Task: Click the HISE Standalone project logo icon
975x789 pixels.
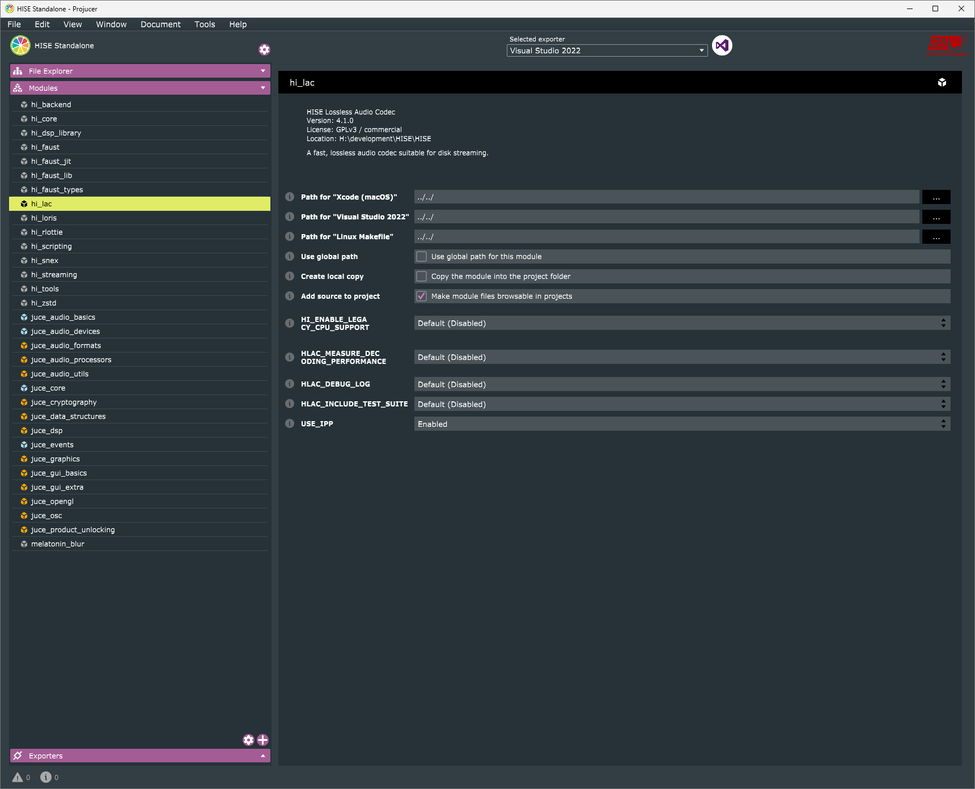Action: coord(20,46)
